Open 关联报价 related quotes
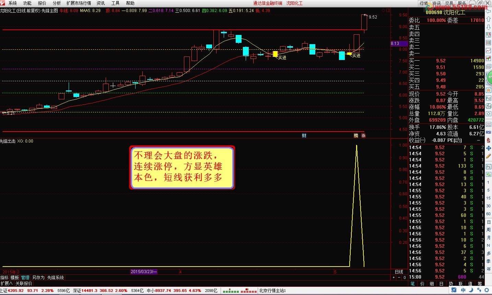This screenshot has height=295, width=492. tap(24, 284)
